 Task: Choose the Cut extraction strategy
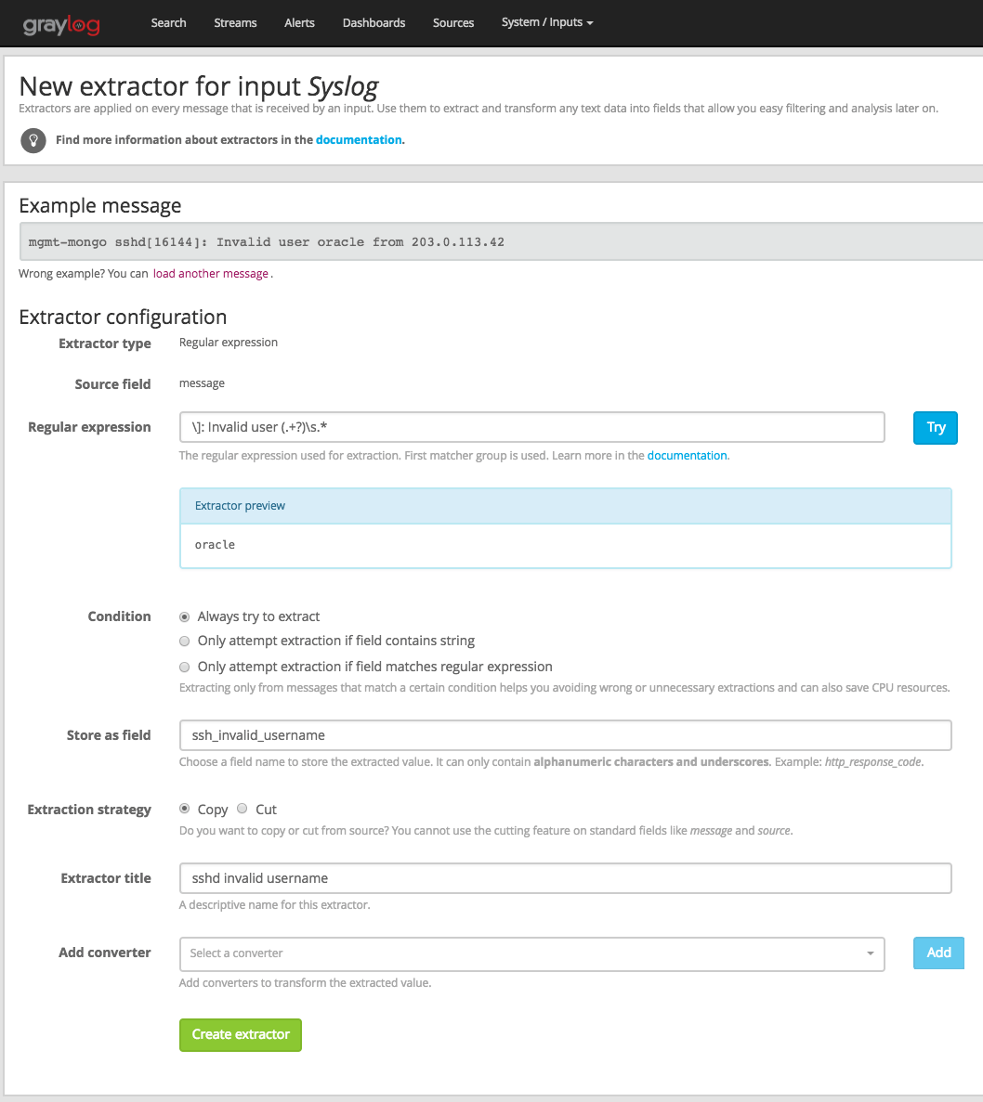pos(242,809)
